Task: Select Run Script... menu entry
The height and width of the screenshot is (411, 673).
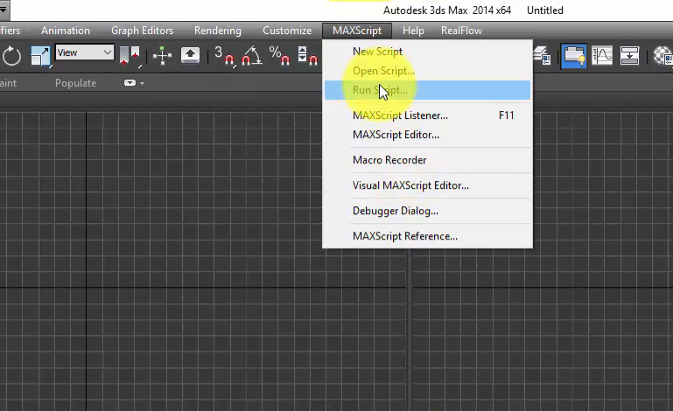Action: click(427, 90)
